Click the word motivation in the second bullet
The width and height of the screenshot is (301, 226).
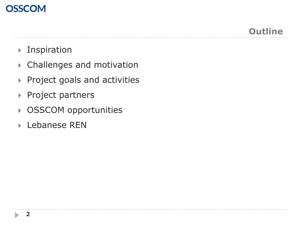click(x=116, y=65)
